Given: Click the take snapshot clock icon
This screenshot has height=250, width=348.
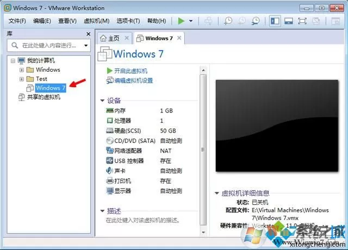Looking at the screenshot, I should (x=228, y=21).
